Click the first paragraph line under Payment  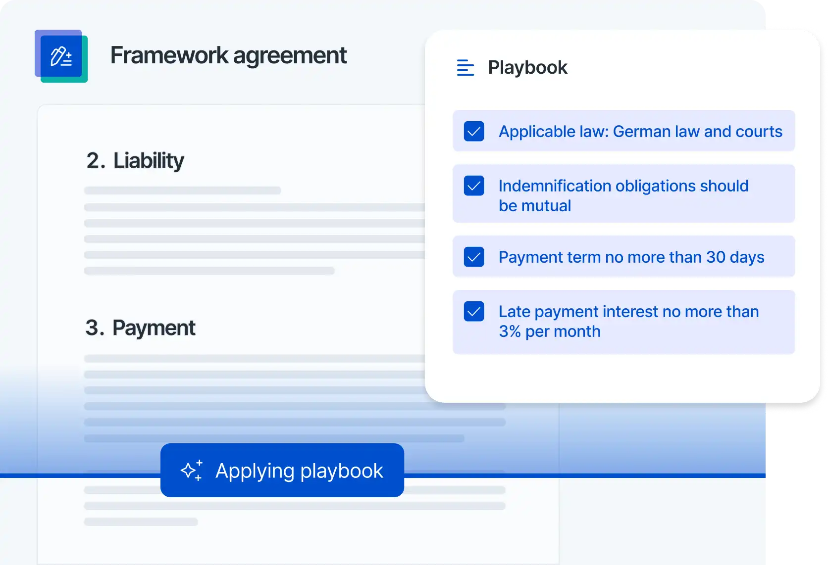(253, 358)
